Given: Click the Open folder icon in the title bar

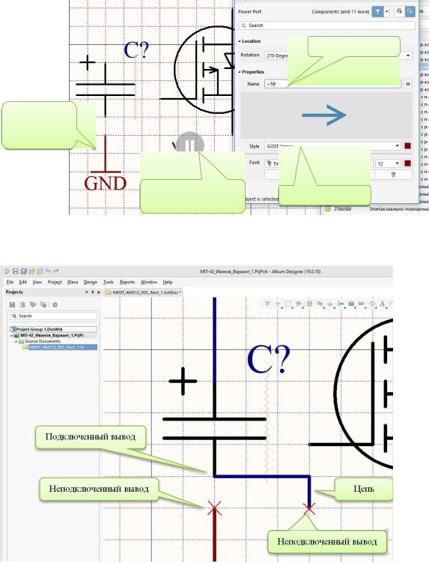Looking at the screenshot, I should [32, 271].
